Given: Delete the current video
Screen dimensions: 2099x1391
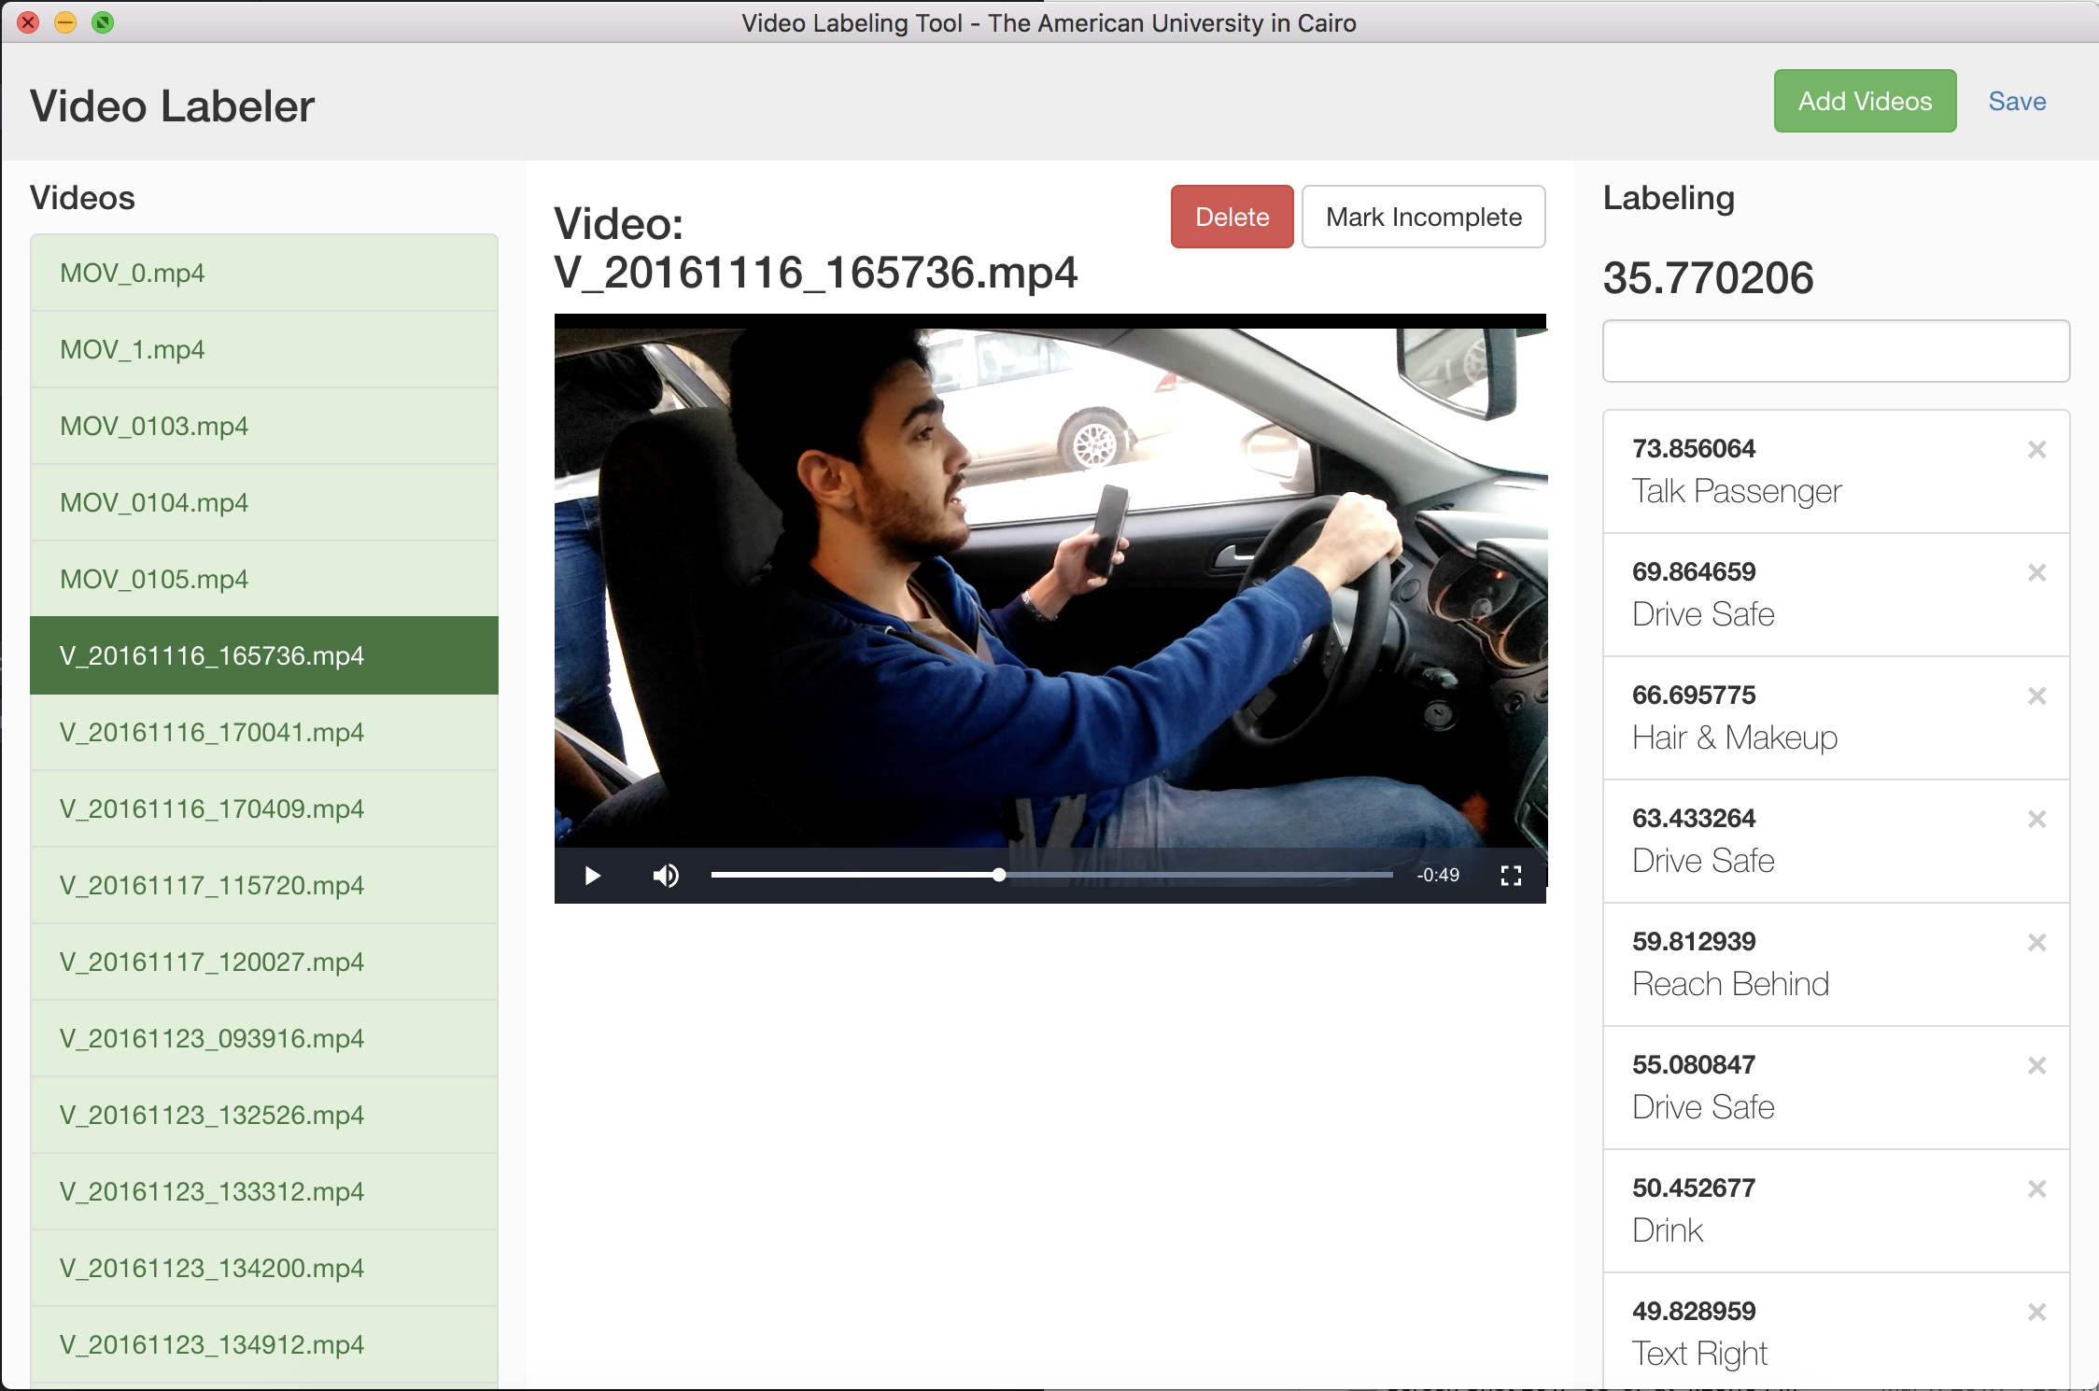Looking at the screenshot, I should click(1232, 217).
